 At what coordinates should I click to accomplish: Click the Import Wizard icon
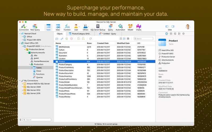[x=78, y=39]
